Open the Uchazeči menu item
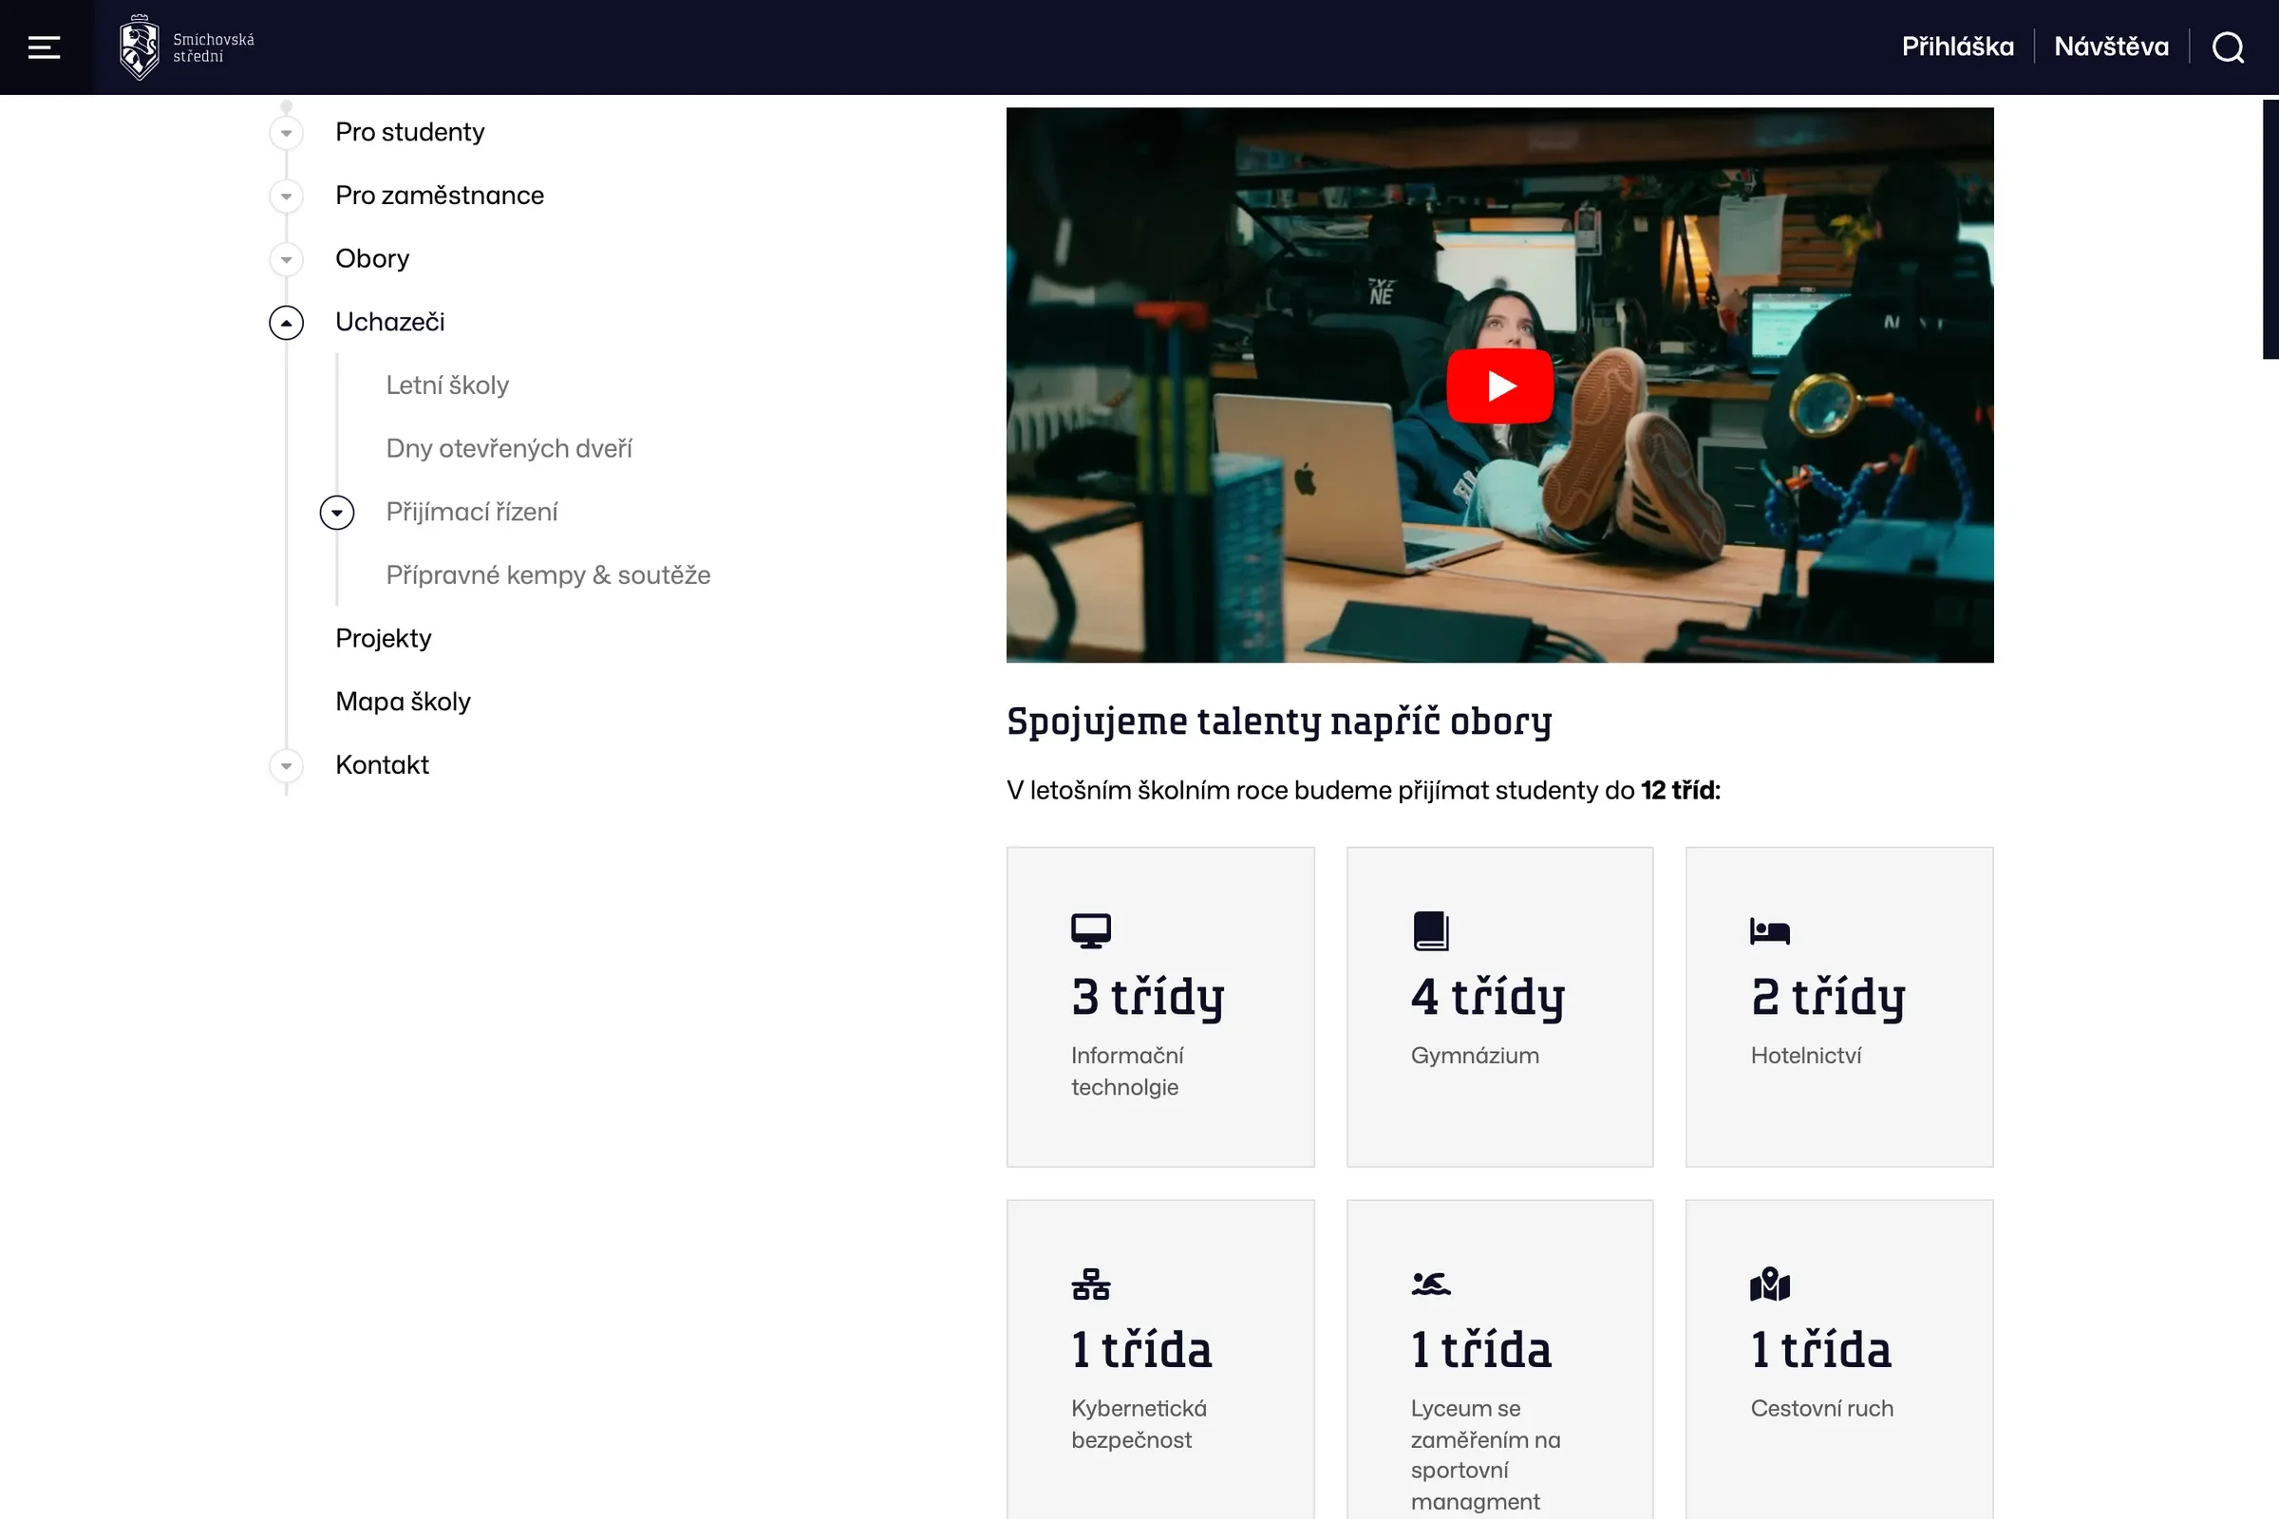The height and width of the screenshot is (1519, 2279). coord(389,322)
